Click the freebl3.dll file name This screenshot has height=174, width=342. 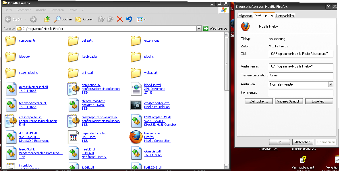tap(88, 149)
